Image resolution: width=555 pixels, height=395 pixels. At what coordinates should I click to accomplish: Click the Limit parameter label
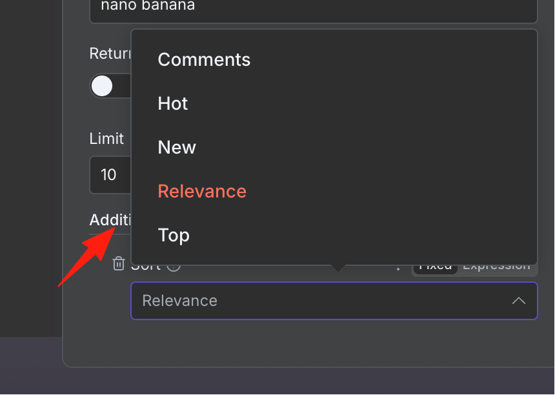106,138
